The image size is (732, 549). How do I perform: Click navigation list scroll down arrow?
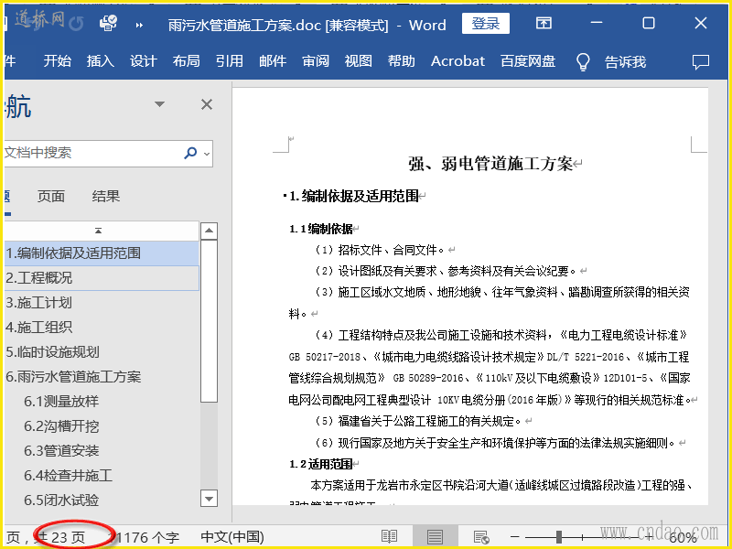[209, 498]
